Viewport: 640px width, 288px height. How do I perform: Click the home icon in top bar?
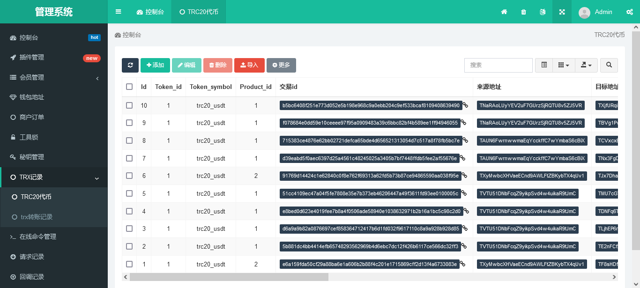pos(504,12)
